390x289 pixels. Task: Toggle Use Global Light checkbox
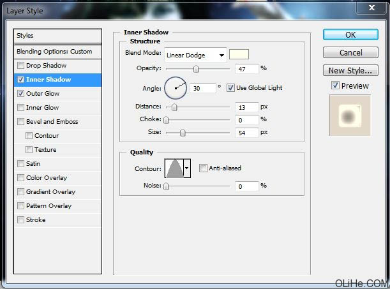(230, 87)
